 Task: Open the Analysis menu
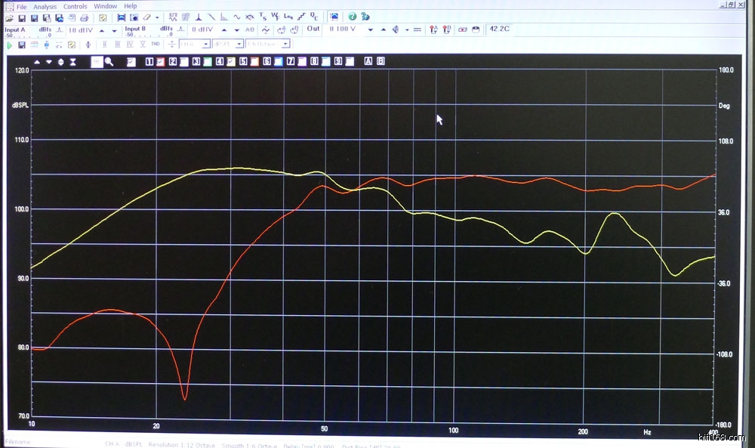(45, 6)
